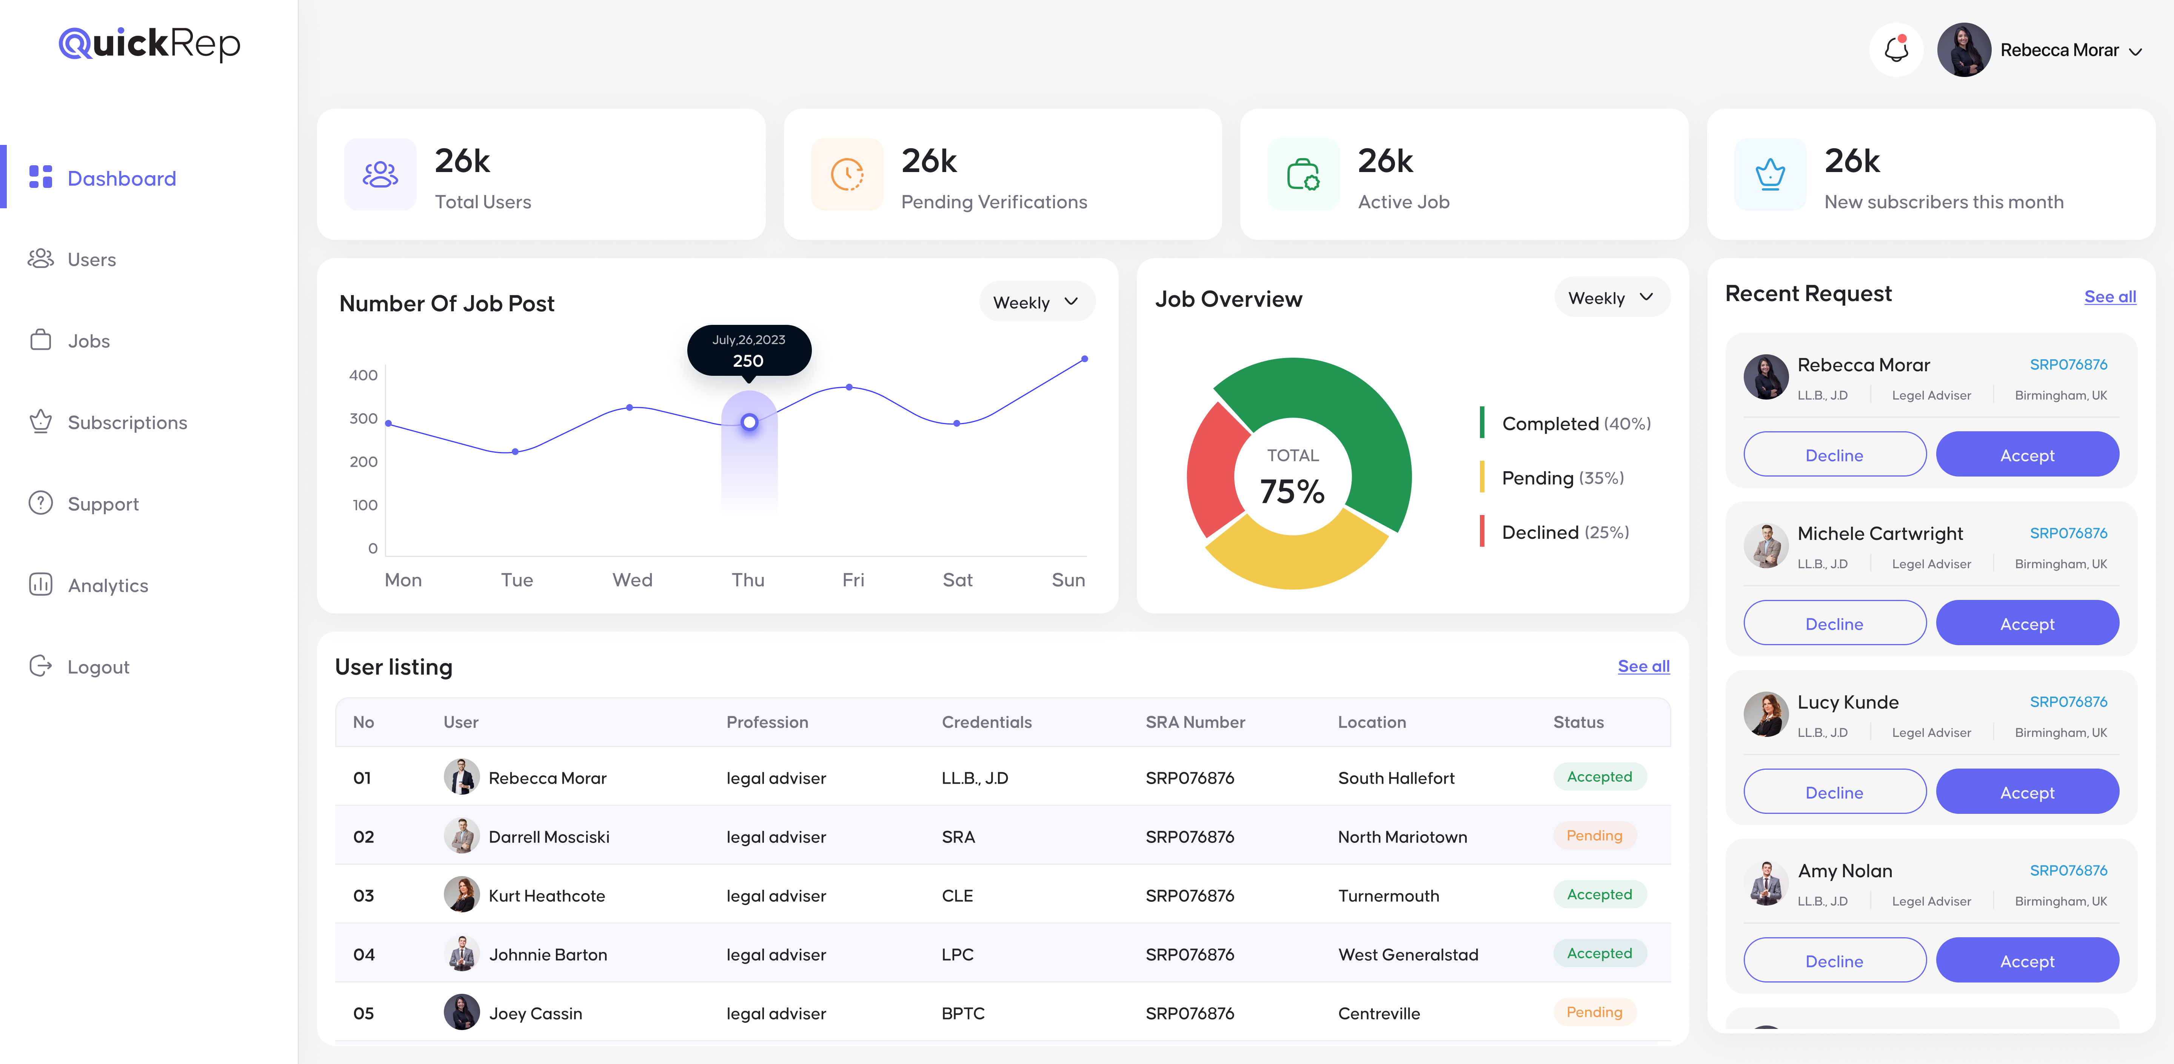This screenshot has width=2174, height=1064.
Task: Click the QuickRep logo
Action: pos(149,44)
